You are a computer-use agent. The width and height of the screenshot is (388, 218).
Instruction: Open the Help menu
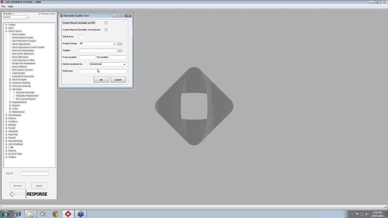coord(10,6)
